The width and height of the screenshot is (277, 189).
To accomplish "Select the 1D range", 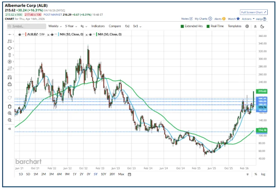I will (21, 174).
